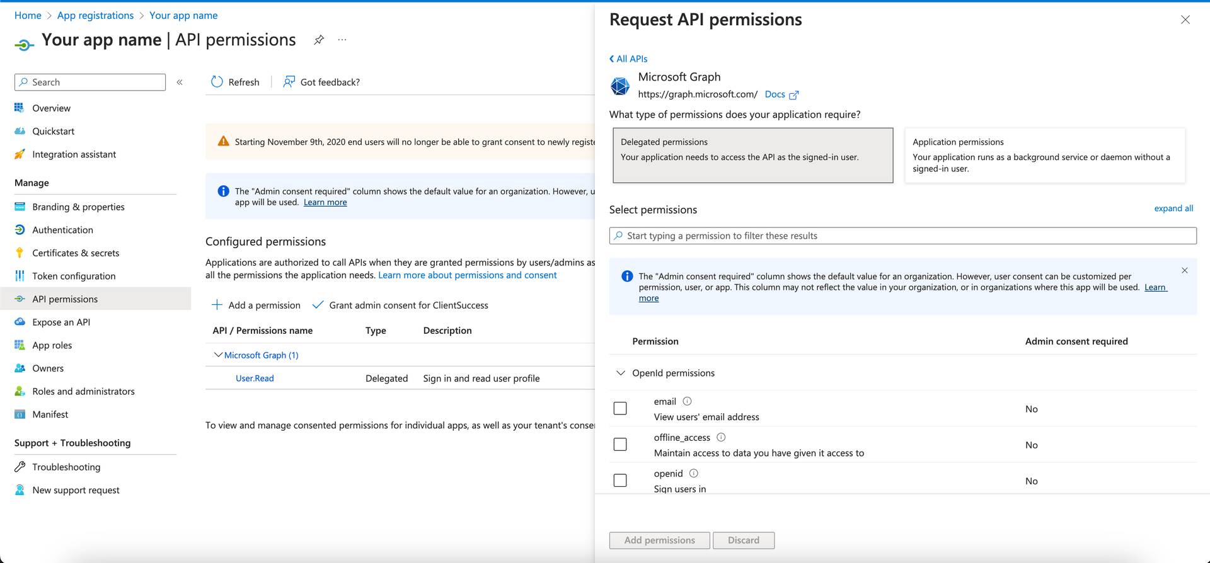1210x563 pixels.
Task: Open the more options ellipsis by title
Action: coord(342,40)
